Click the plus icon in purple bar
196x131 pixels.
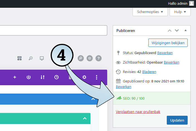15,77
